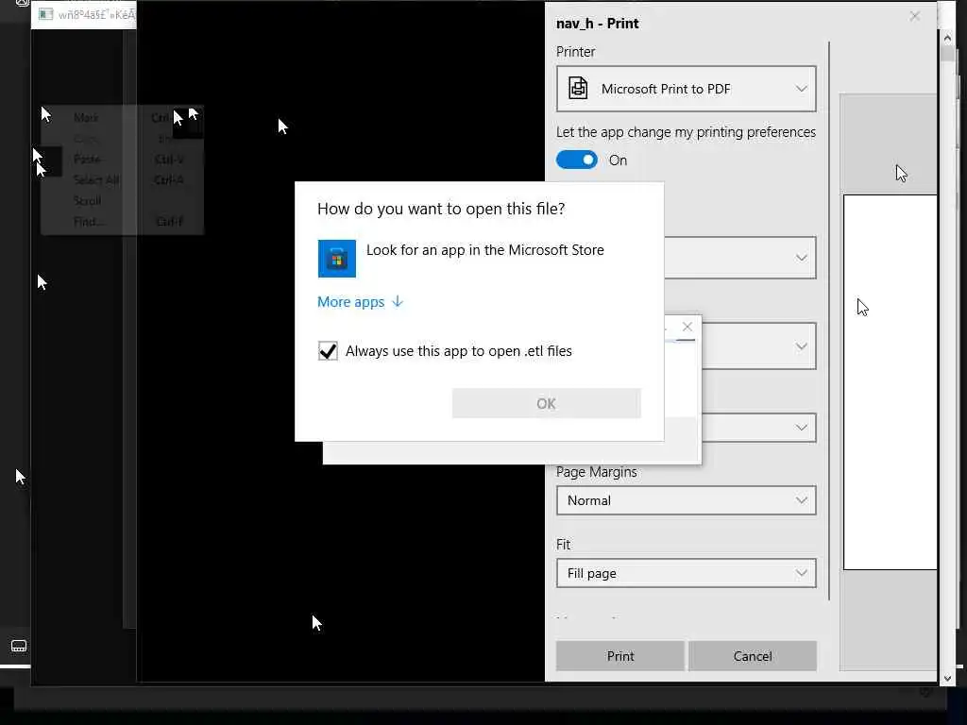
Task: Select Mark in the console context menu
Action: pyautogui.click(x=86, y=117)
